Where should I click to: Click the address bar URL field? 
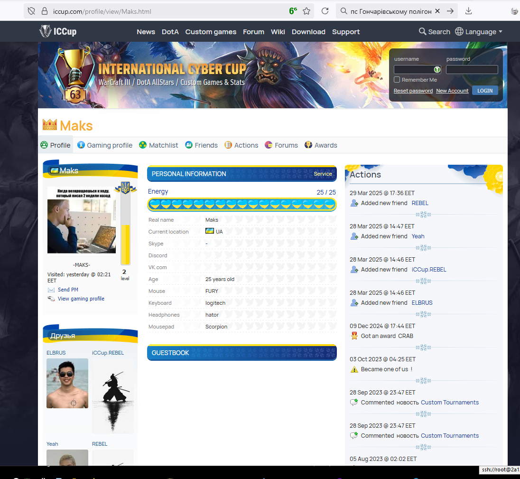169,11
